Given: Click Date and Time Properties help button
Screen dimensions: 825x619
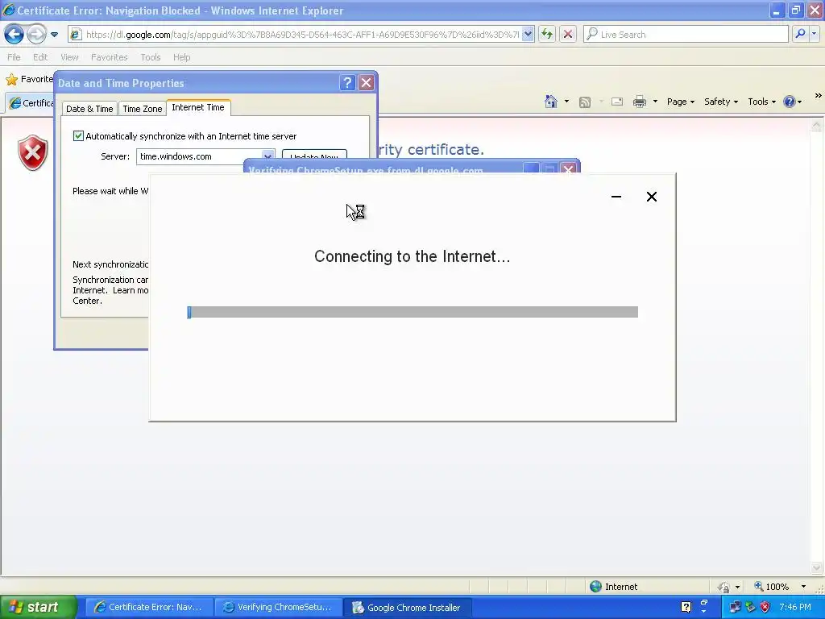Looking at the screenshot, I should (346, 83).
